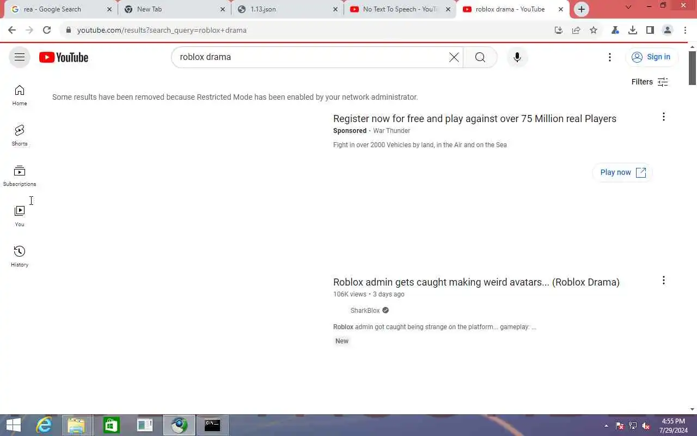Open the Chrome three-dot menu
Screen dimensions: 697x436
tap(686, 30)
